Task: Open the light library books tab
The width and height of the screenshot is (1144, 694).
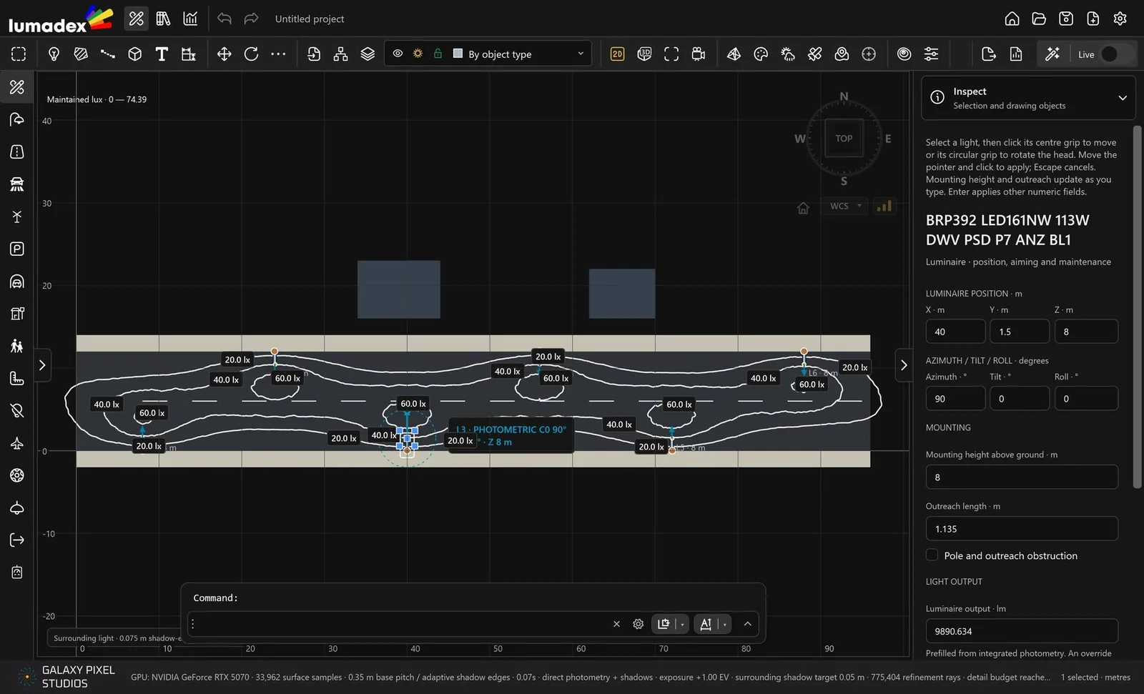Action: [x=163, y=19]
